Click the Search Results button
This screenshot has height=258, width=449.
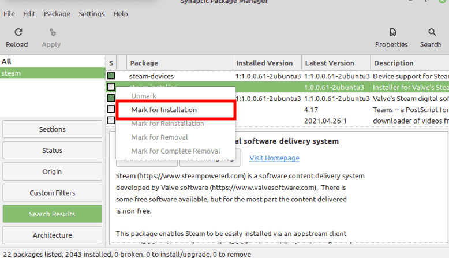pos(52,214)
